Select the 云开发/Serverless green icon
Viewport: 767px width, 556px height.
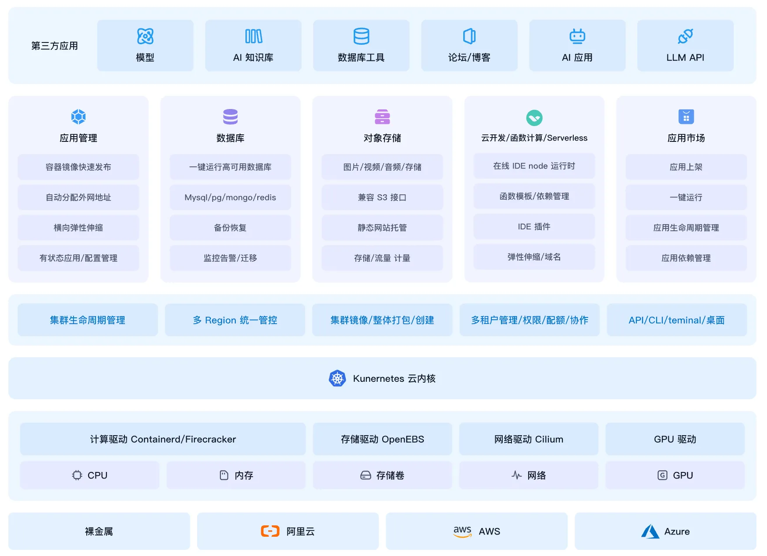pyautogui.click(x=534, y=117)
